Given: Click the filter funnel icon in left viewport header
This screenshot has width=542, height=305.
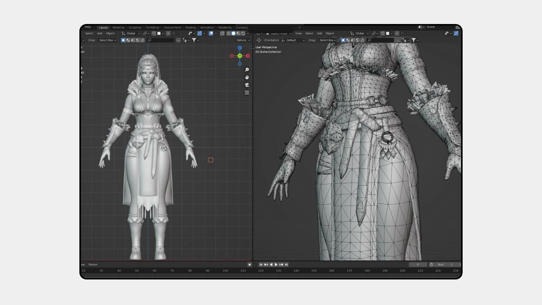Looking at the screenshot, I should [x=194, y=40].
